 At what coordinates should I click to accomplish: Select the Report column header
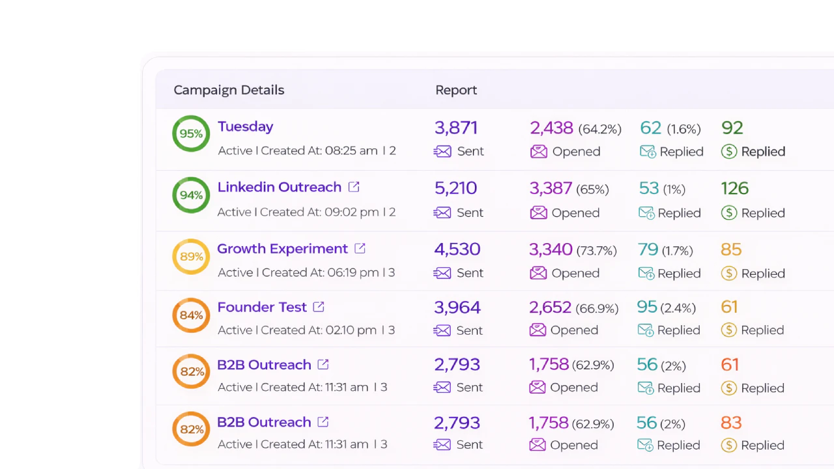(x=456, y=90)
